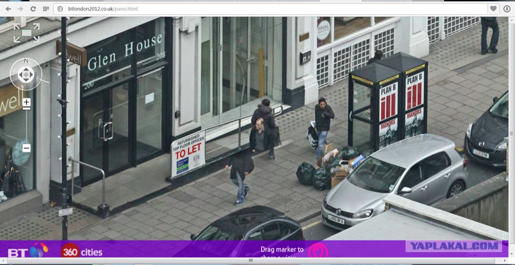Open the apps grid icon in toolbar
This screenshot has width=515, height=265.
click(46, 9)
